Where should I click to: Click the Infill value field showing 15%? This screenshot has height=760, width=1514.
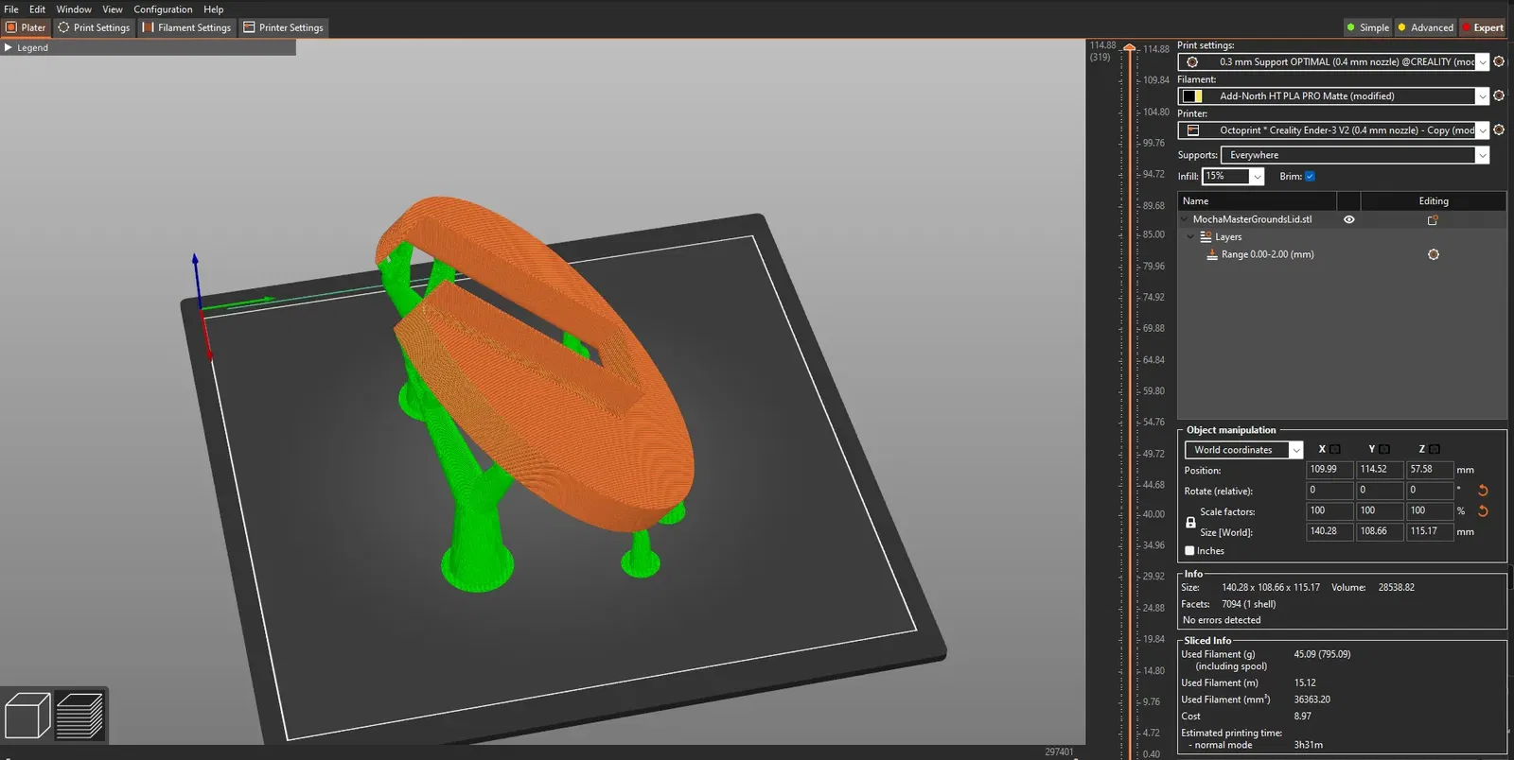click(x=1226, y=176)
